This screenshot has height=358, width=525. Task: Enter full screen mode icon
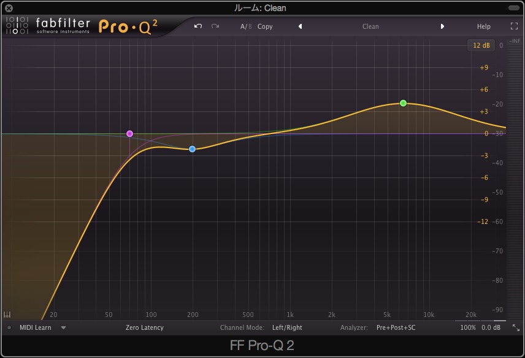click(x=515, y=26)
